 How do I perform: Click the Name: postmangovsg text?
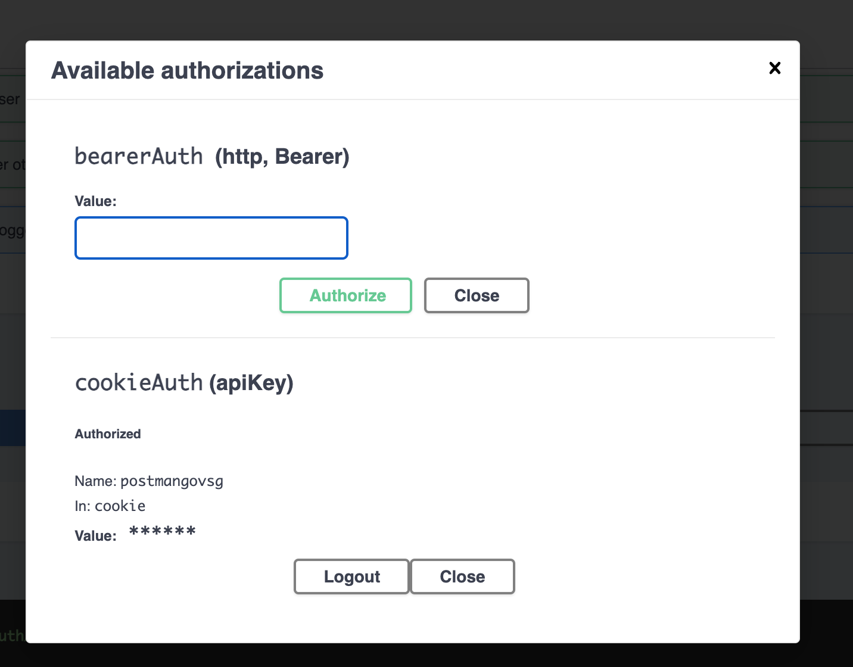[x=148, y=481]
